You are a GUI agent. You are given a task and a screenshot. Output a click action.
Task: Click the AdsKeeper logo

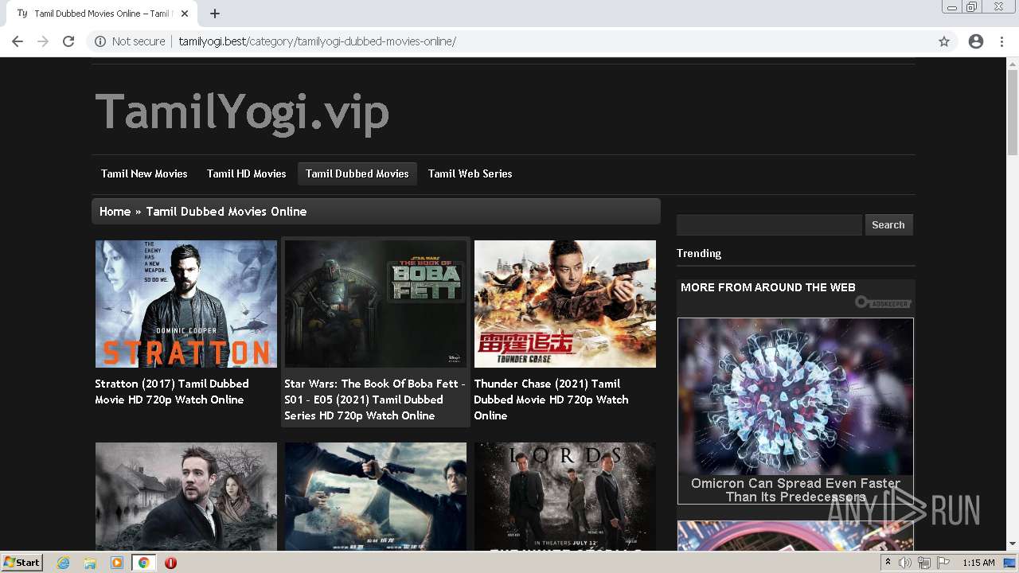pos(883,302)
